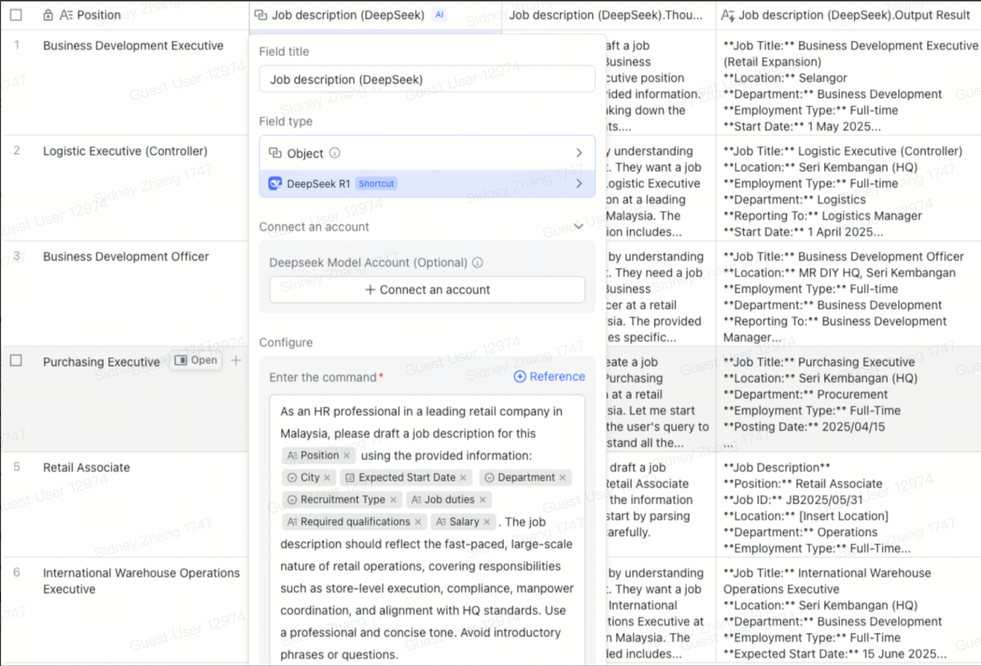Remove the Recruitment Type tag
This screenshot has width=981, height=666.
[393, 500]
